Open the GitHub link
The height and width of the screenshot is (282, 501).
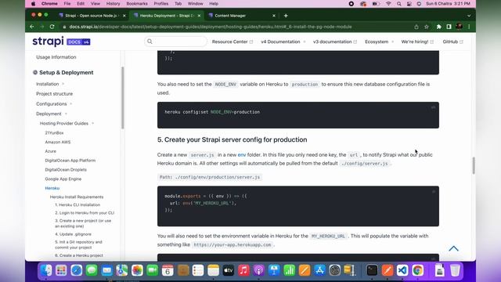(452, 42)
